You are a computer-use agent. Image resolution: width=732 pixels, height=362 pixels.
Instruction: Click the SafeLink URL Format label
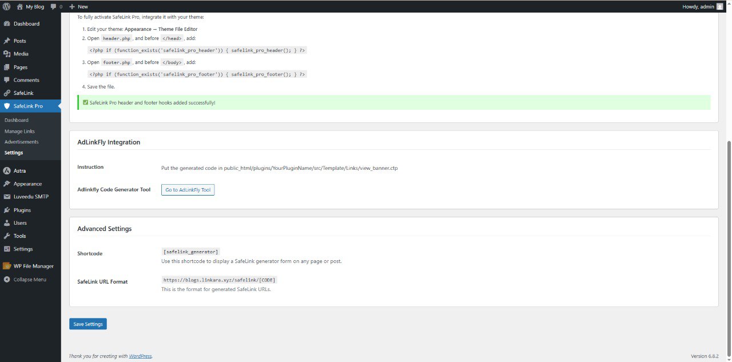coord(102,282)
